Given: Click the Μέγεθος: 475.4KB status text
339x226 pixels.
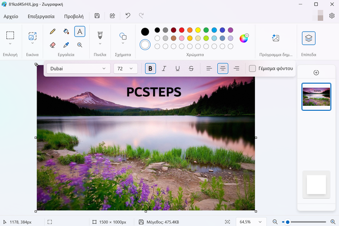Looking at the screenshot, I should 163,222.
